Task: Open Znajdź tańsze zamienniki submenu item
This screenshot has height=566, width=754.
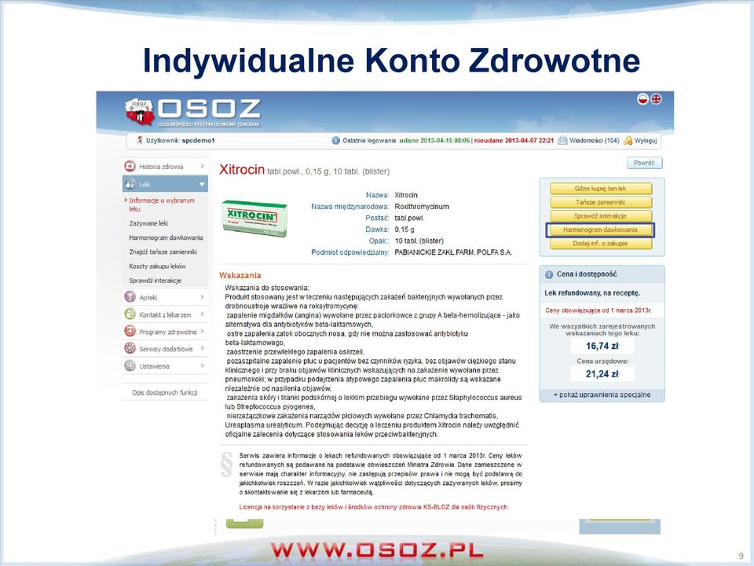Action: coord(163,252)
